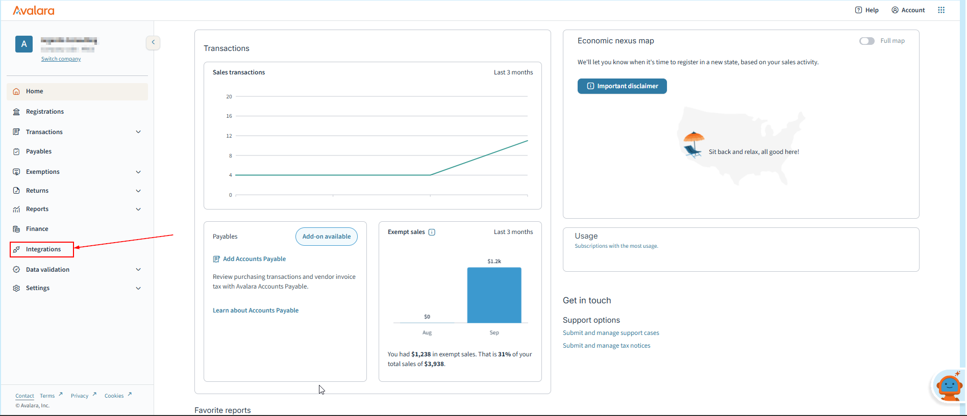
Task: Click the Add-on available button
Action: click(327, 237)
